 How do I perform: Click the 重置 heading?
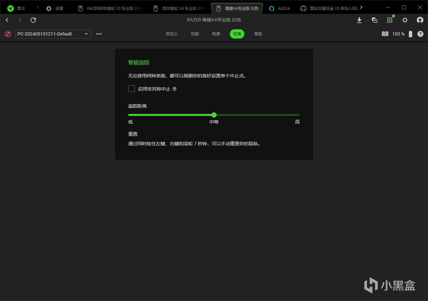click(133, 134)
